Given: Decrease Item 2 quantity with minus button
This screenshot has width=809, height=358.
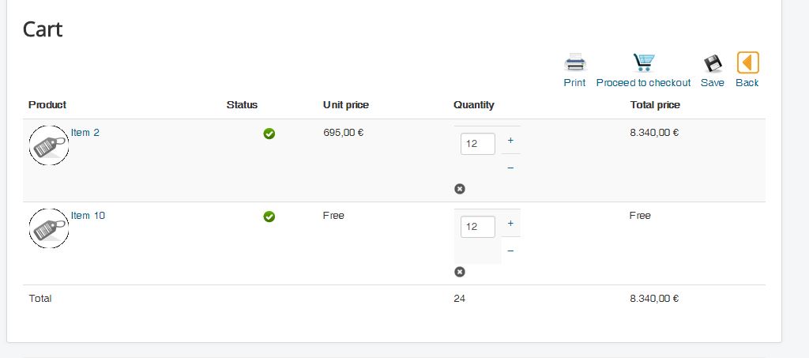Looking at the screenshot, I should pyautogui.click(x=510, y=168).
